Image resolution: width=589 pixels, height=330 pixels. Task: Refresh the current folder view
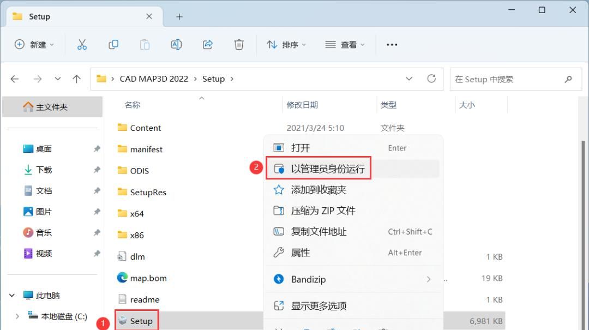pos(431,79)
